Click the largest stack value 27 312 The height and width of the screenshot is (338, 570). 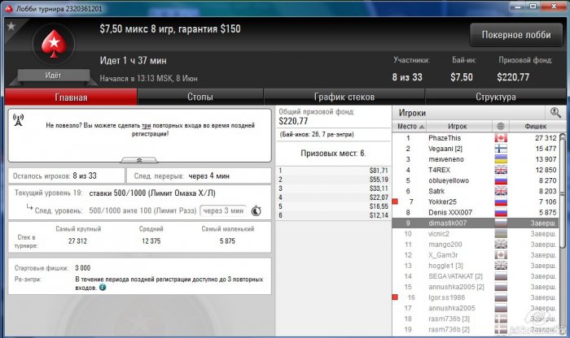[x=77, y=240]
